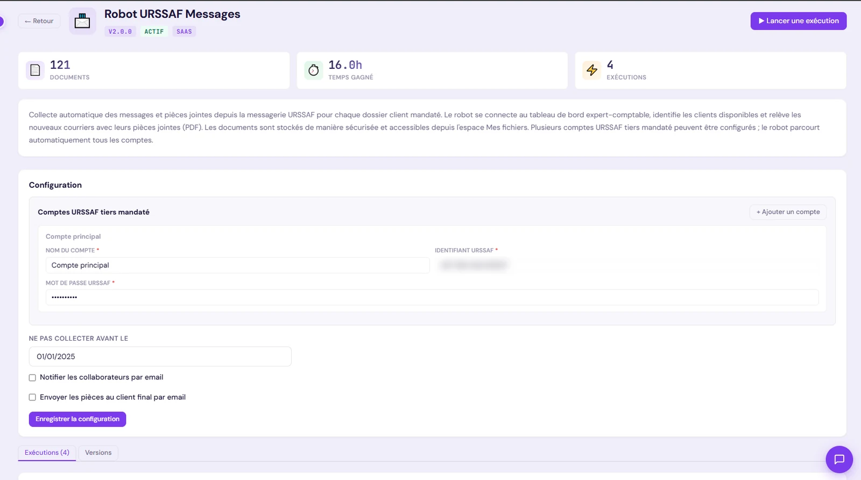Viewport: 861px width, 480px height.
Task: Click the purple circle at left edge
Action: pos(1,22)
